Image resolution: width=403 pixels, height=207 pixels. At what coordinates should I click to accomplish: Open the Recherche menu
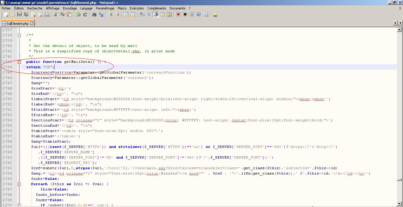coord(35,8)
